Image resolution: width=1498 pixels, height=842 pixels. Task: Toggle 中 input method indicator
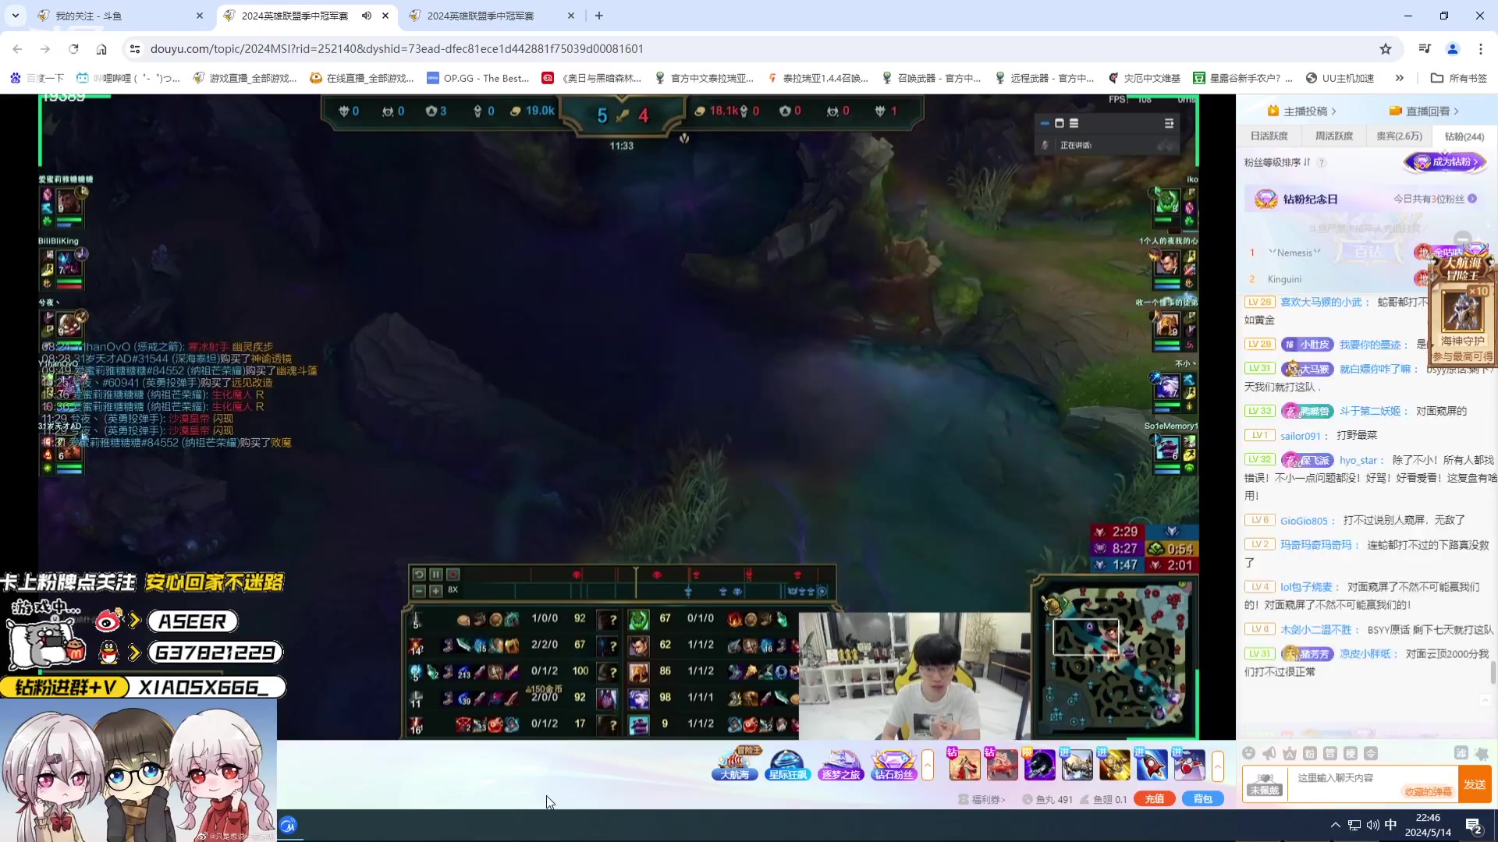[x=1391, y=825]
